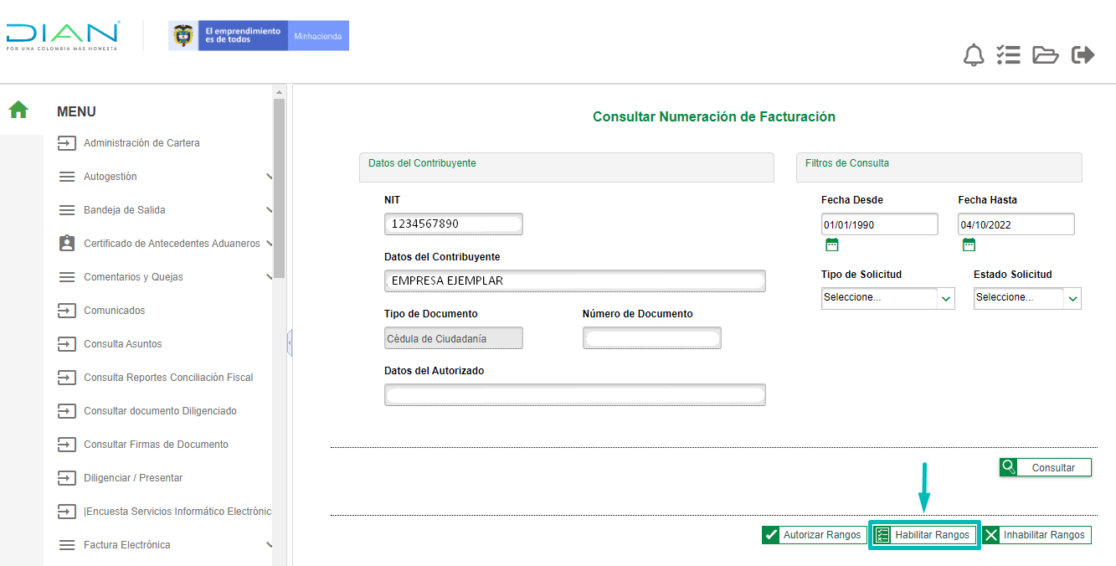The width and height of the screenshot is (1116, 566).
Task: Click the Minhacienda government banner
Action: click(258, 36)
